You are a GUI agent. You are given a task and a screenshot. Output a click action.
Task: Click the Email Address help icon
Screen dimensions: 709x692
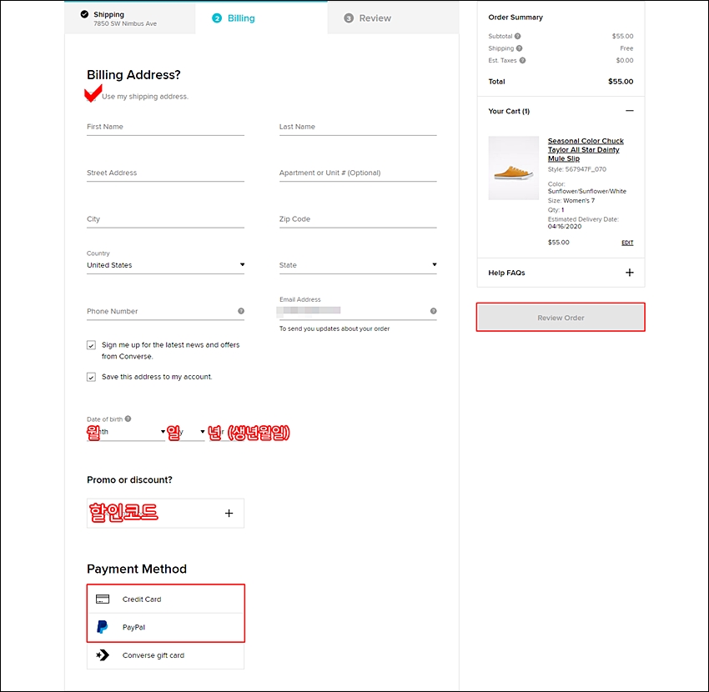click(x=433, y=311)
